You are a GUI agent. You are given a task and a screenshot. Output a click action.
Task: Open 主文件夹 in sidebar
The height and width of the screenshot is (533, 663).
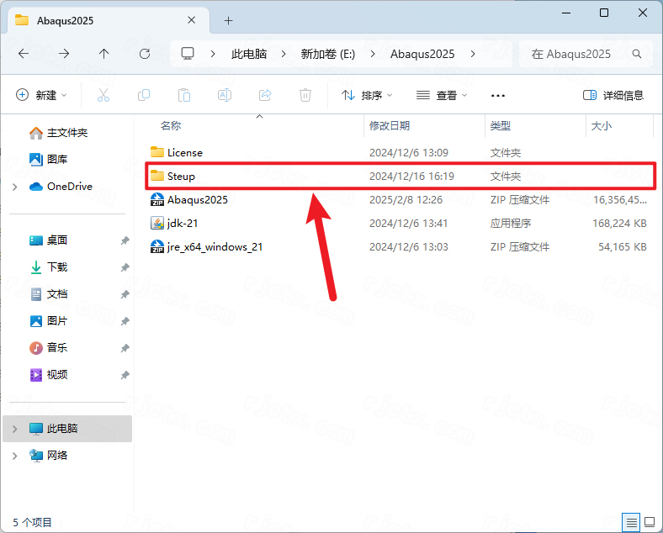[59, 133]
